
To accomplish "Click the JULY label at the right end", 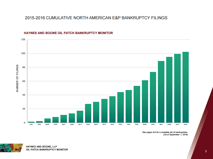I will point(177,125).
